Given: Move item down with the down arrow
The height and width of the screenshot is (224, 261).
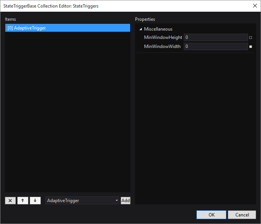Looking at the screenshot, I should pyautogui.click(x=35, y=201).
